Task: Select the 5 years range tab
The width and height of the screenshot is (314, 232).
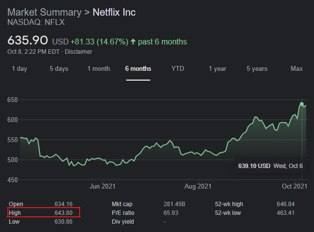Action: pos(257,68)
